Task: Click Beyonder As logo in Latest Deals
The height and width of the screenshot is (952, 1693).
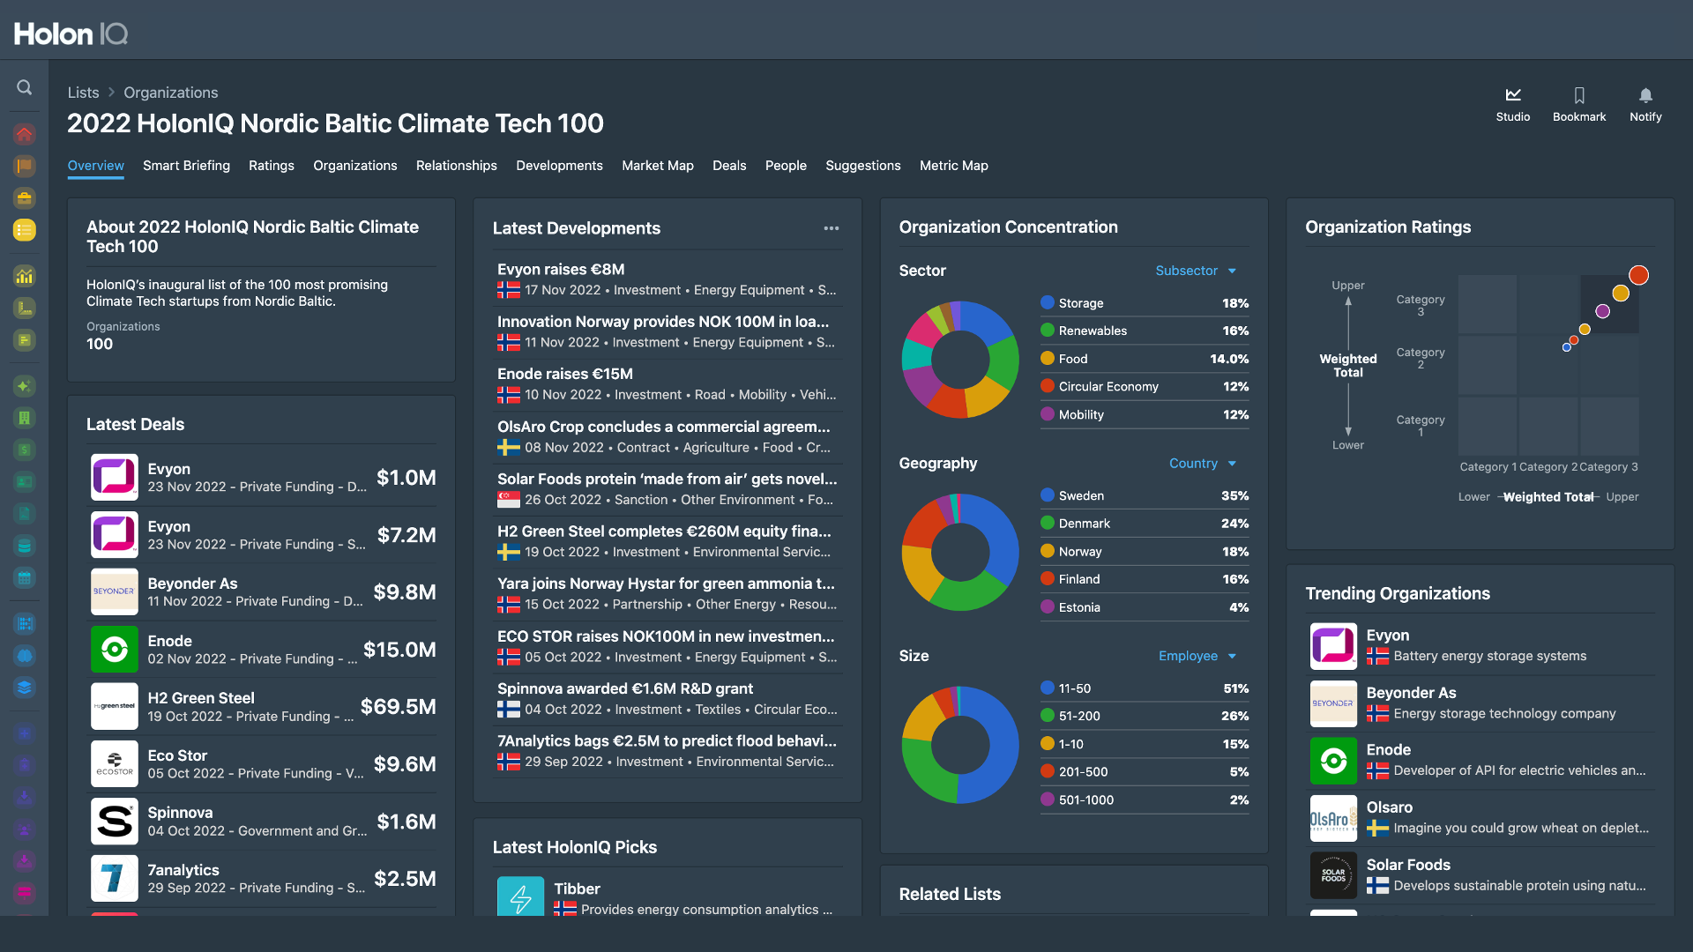Action: point(115,591)
